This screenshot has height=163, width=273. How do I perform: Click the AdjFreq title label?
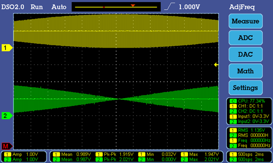(242, 7)
